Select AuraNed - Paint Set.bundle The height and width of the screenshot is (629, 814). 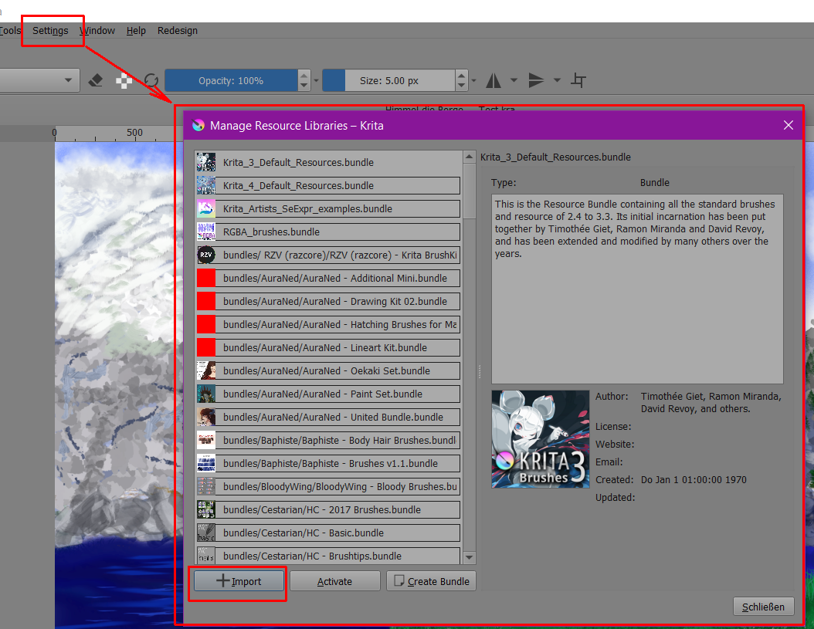point(328,394)
